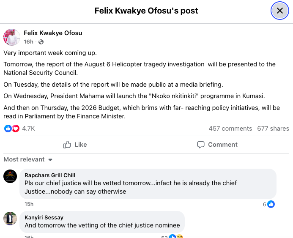Image resolution: width=293 pixels, height=238 pixels.
Task: Open Kanyiri Sessay's profile avatar
Action: pyautogui.click(x=10, y=219)
